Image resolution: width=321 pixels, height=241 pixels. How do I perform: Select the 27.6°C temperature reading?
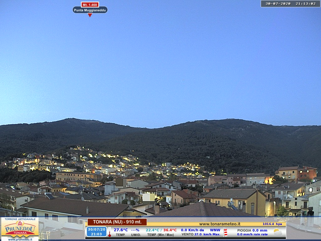click(x=121, y=230)
